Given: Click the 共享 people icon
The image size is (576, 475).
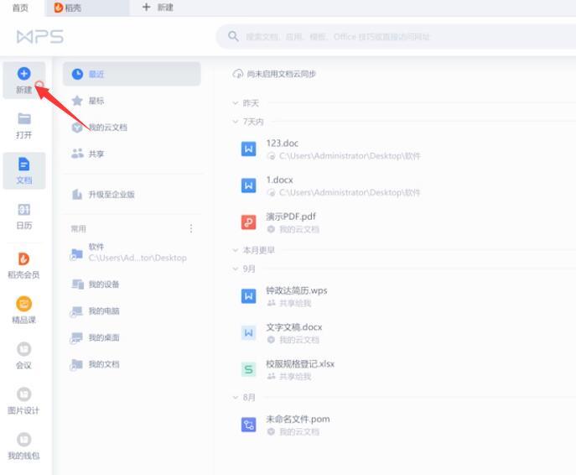Looking at the screenshot, I should (77, 154).
